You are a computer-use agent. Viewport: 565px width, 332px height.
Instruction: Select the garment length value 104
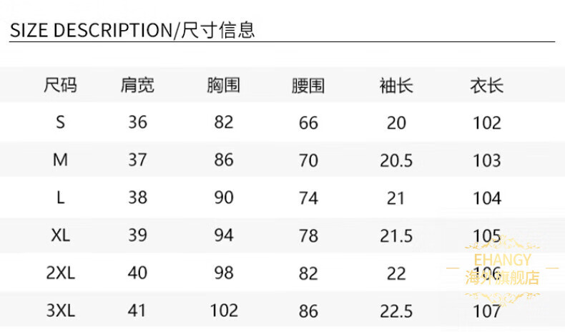click(487, 198)
